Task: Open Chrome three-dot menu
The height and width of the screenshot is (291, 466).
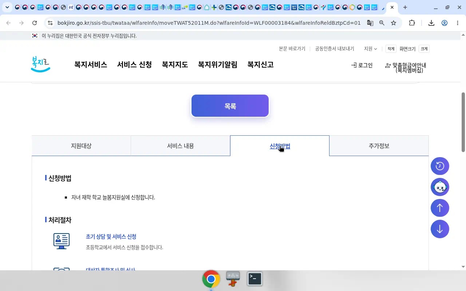Action: [458, 23]
